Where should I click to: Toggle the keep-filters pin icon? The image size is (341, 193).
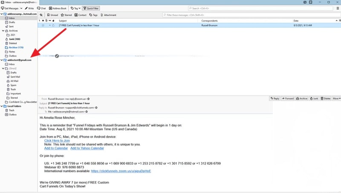pyautogui.click(x=41, y=15)
